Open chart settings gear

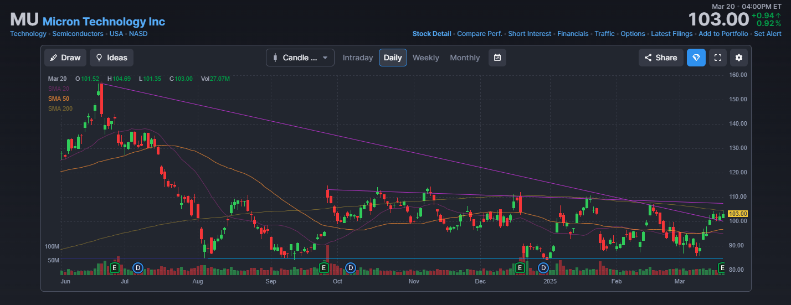click(x=739, y=58)
